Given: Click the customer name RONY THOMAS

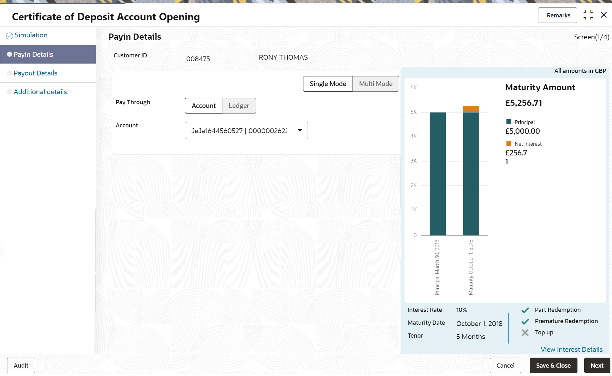Looking at the screenshot, I should pyautogui.click(x=283, y=57).
